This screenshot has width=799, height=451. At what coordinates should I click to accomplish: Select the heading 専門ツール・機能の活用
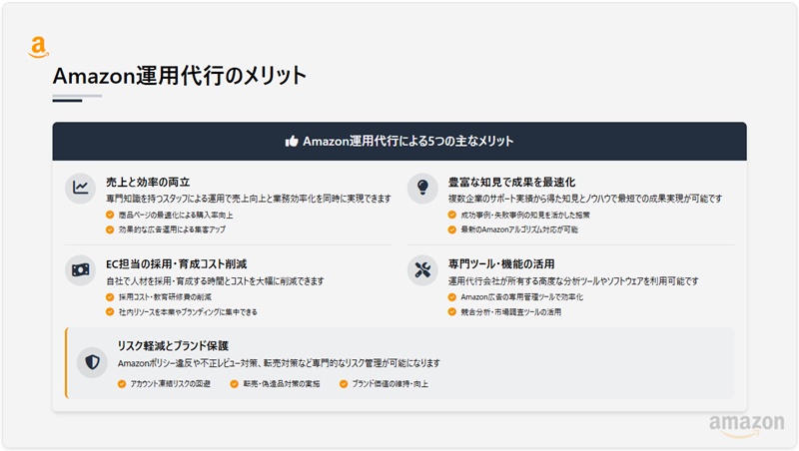pyautogui.click(x=501, y=263)
